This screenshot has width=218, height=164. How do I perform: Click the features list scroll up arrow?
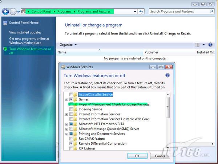168,95
